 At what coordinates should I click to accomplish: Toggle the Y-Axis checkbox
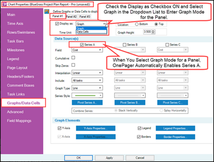[x=59, y=128]
